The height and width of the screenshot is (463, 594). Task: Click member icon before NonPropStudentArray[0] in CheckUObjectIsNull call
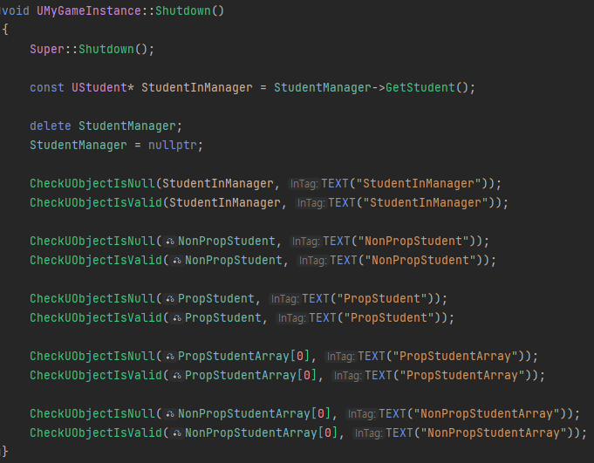pos(170,414)
